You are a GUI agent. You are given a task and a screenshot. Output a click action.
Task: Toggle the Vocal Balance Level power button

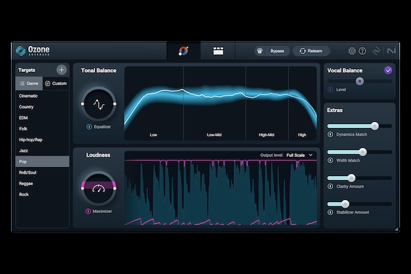(x=330, y=90)
